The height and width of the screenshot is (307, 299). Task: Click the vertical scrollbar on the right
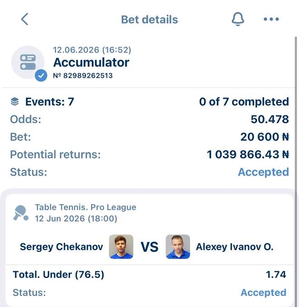coord(296,137)
